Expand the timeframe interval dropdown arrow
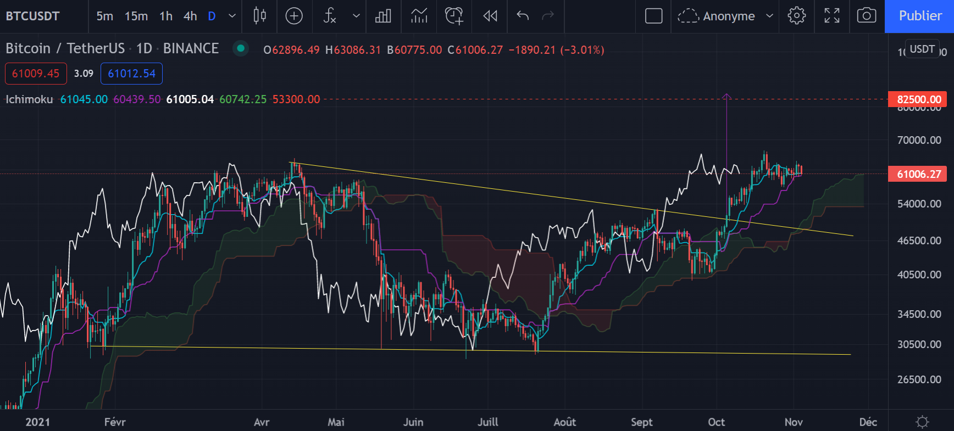The height and width of the screenshot is (431, 954). tap(232, 16)
